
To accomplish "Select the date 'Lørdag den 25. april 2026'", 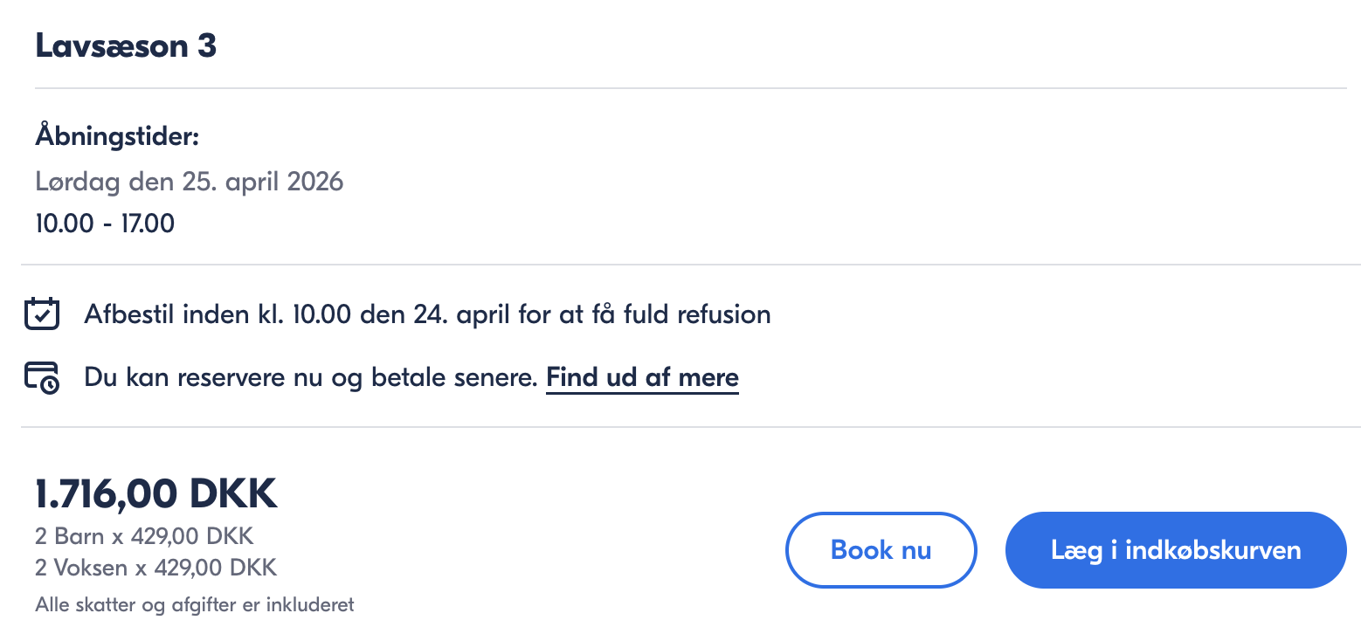I will coord(190,182).
